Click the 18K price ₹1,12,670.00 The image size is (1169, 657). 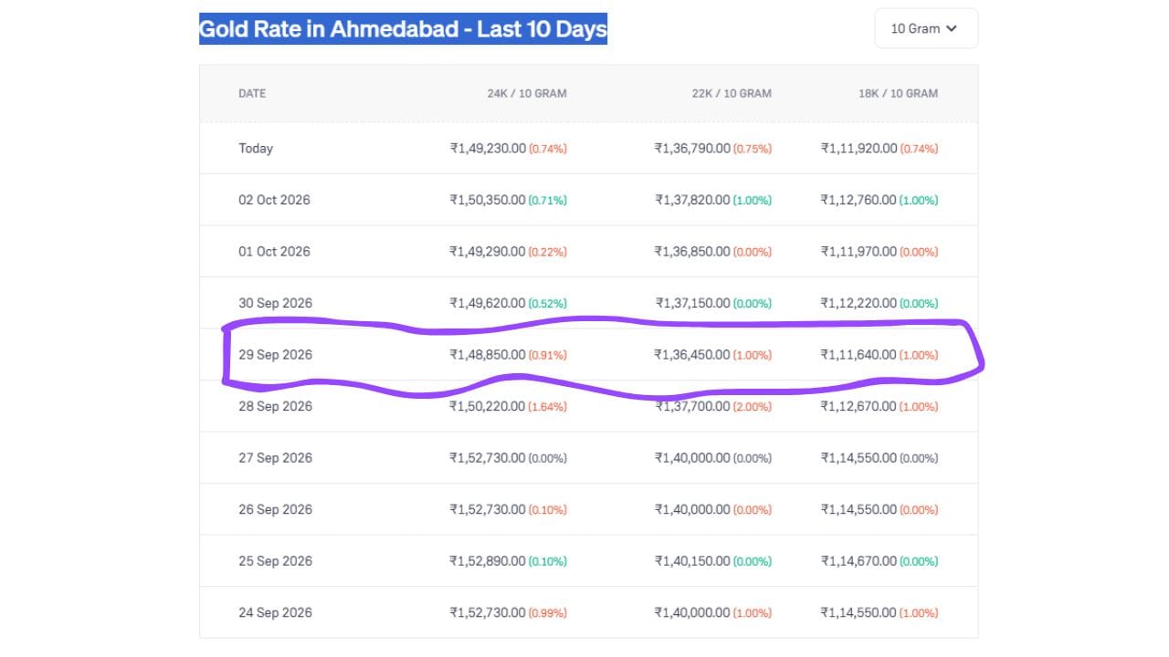coord(859,406)
